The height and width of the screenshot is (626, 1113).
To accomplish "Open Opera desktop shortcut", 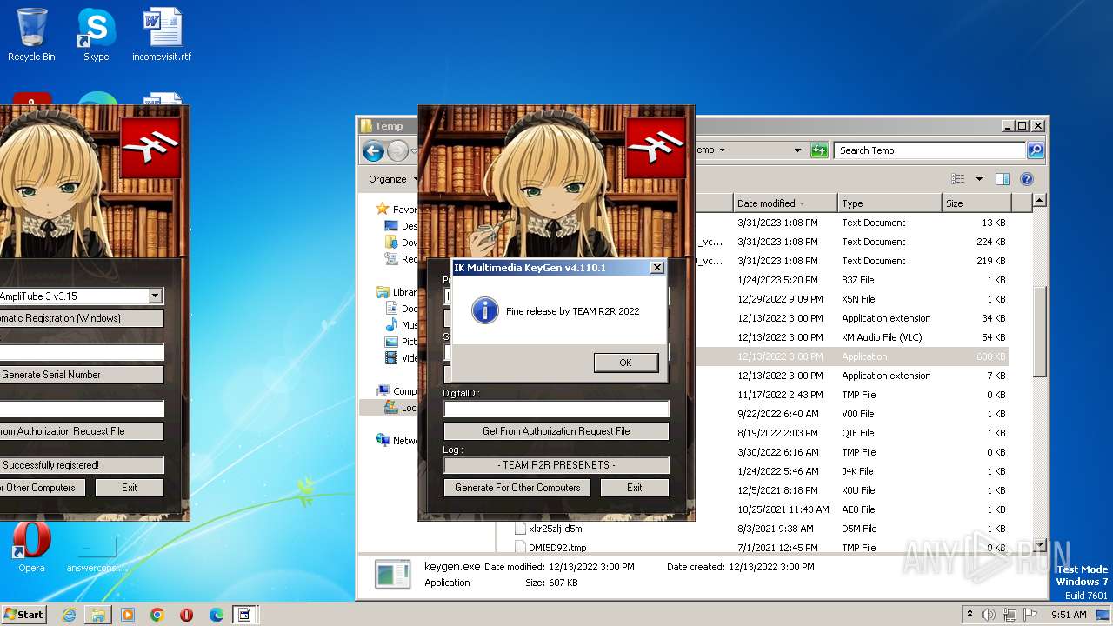I will click(31, 548).
